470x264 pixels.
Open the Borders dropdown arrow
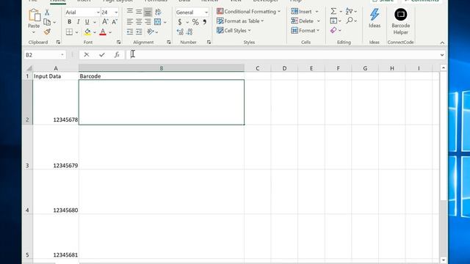pyautogui.click(x=76, y=32)
